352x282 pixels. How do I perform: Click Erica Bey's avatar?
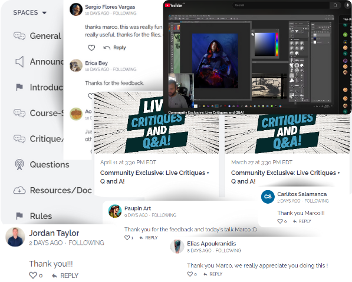click(76, 65)
